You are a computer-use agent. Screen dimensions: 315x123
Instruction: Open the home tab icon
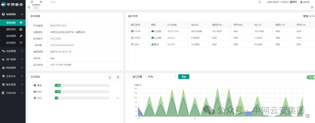[36, 7]
